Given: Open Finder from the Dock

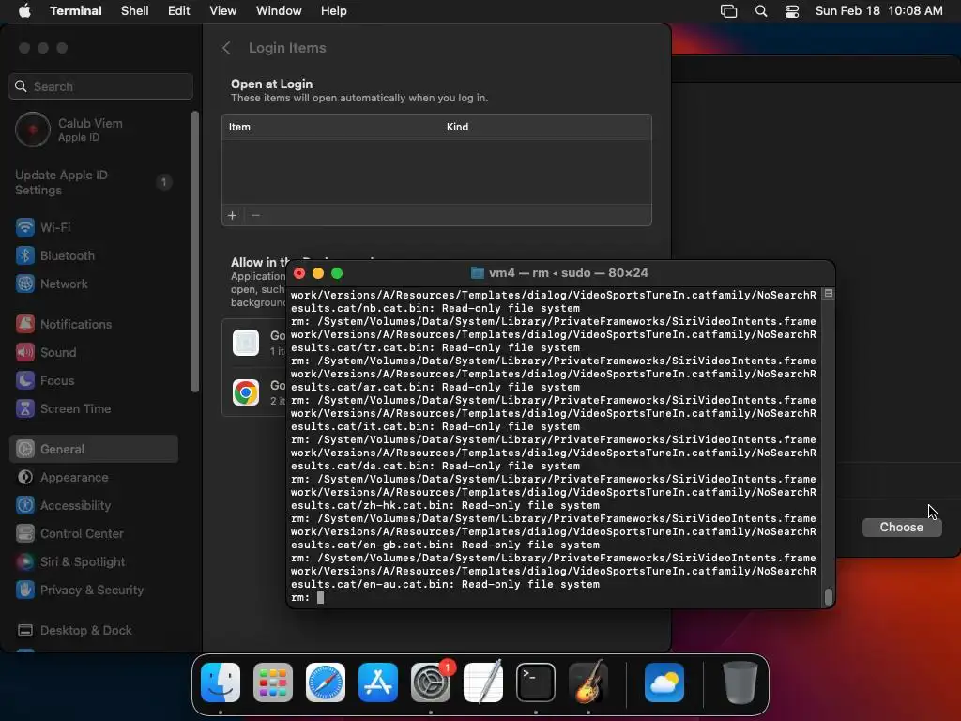Looking at the screenshot, I should pos(221,683).
